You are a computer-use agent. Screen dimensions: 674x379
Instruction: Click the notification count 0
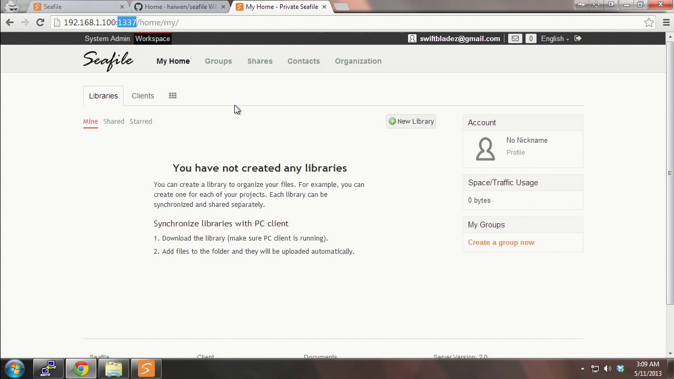point(531,38)
